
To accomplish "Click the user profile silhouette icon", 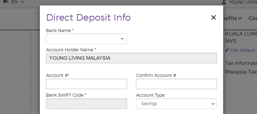I will pos(224,2).
